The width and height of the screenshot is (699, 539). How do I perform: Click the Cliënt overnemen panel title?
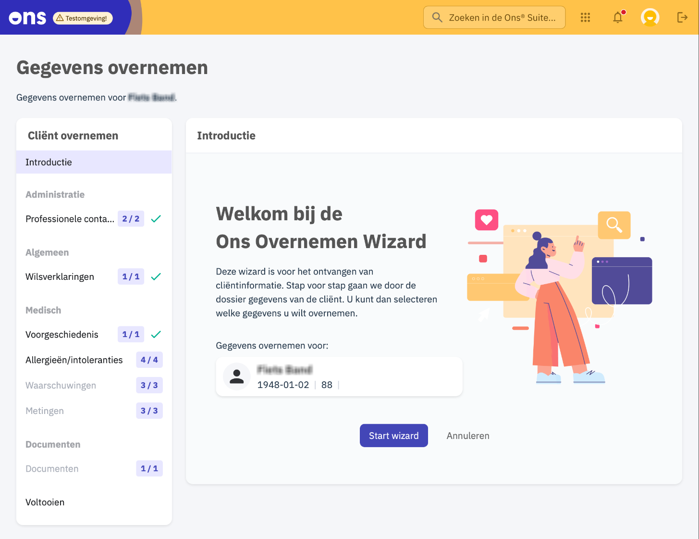[73, 136]
